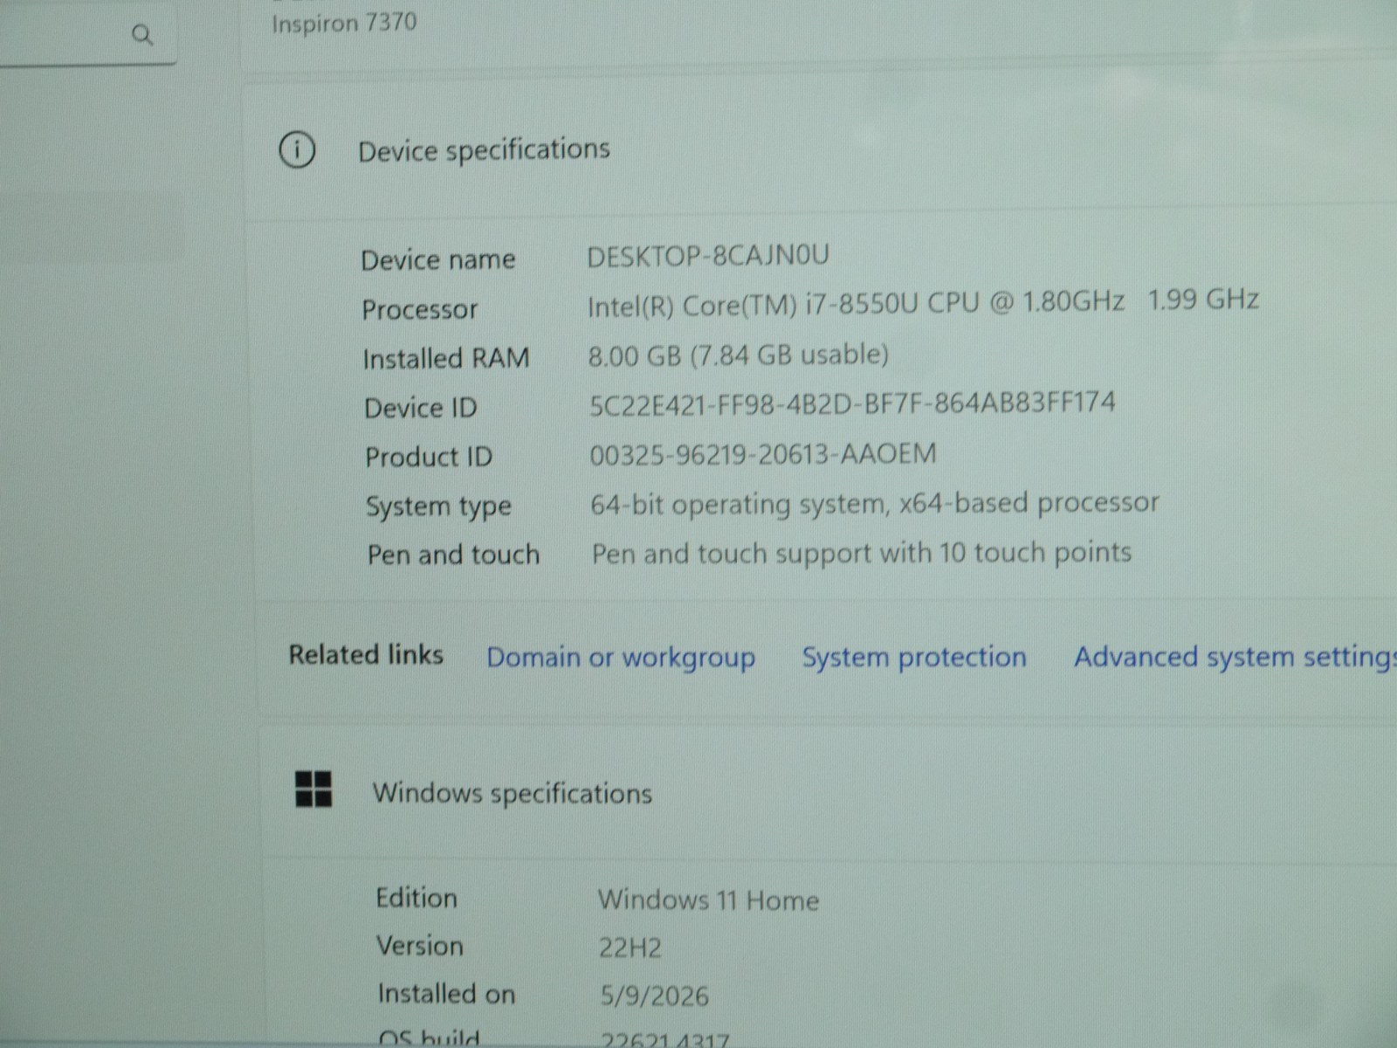The image size is (1397, 1048).
Task: Select version value 22H2
Action: (x=630, y=948)
